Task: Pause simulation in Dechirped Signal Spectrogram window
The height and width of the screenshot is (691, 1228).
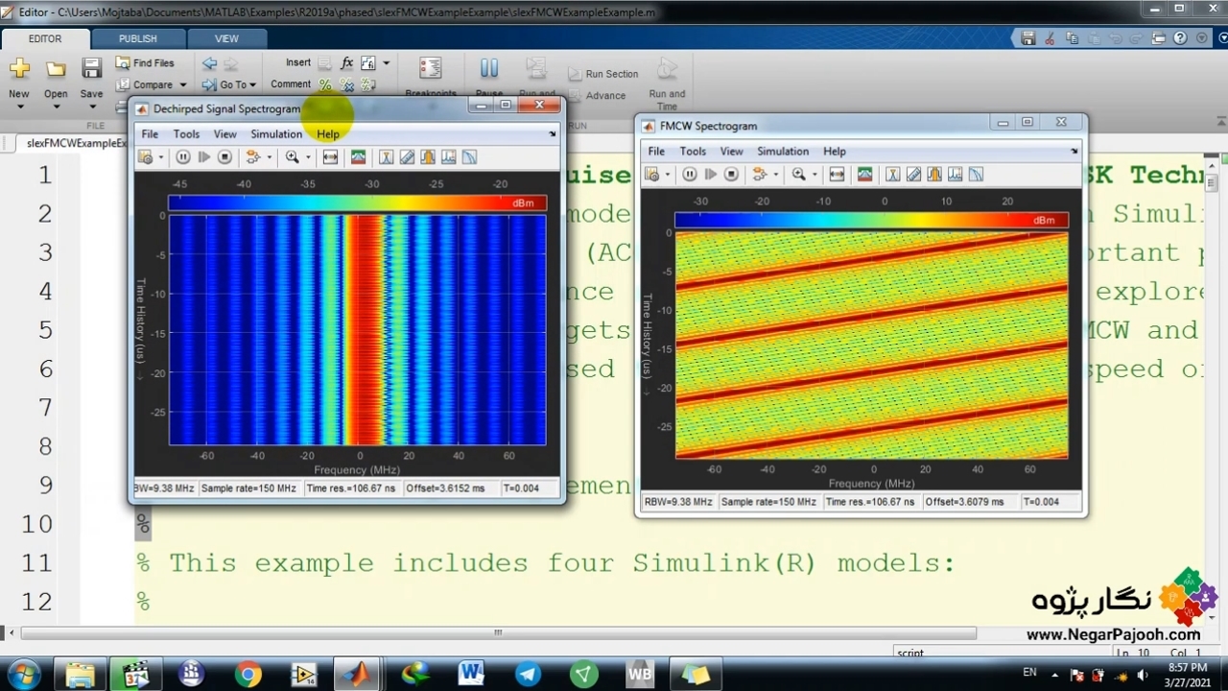Action: click(x=182, y=157)
